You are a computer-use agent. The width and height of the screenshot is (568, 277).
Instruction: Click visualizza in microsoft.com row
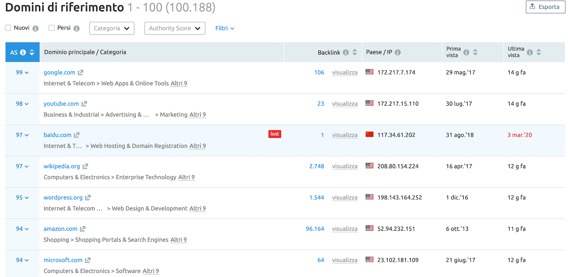[x=345, y=260]
